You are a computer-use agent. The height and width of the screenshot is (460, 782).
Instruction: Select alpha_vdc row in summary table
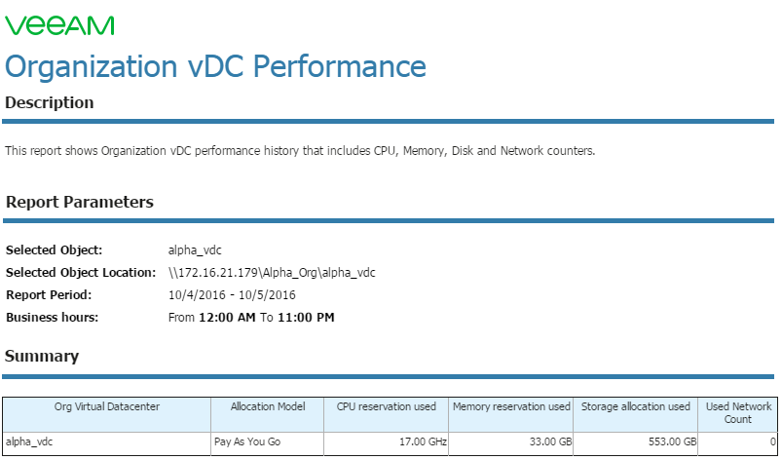[x=390, y=443]
